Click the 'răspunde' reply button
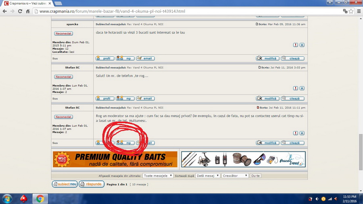 point(91,184)
